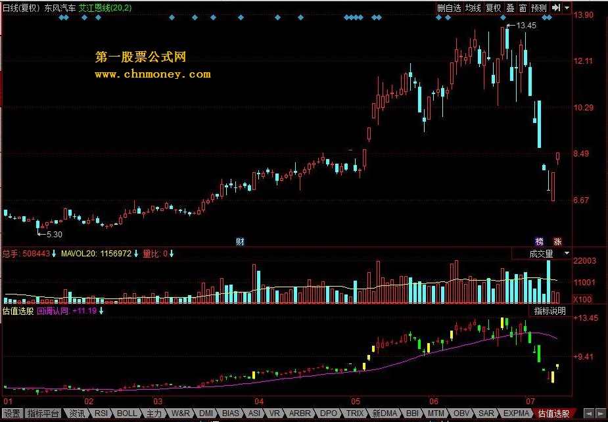The width and height of the screenshot is (608, 422).
Task: Click the +9.41 indicator axis value
Action: coord(584,356)
